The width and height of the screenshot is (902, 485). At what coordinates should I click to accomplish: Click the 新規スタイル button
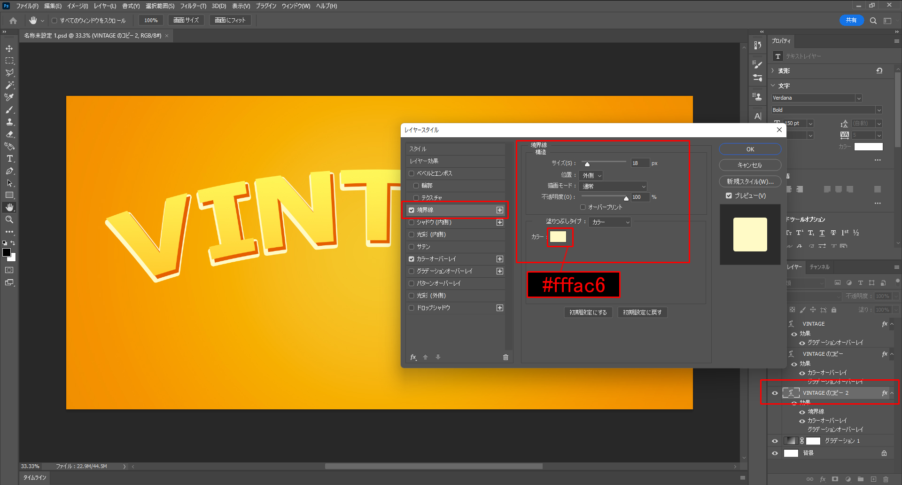click(x=750, y=181)
